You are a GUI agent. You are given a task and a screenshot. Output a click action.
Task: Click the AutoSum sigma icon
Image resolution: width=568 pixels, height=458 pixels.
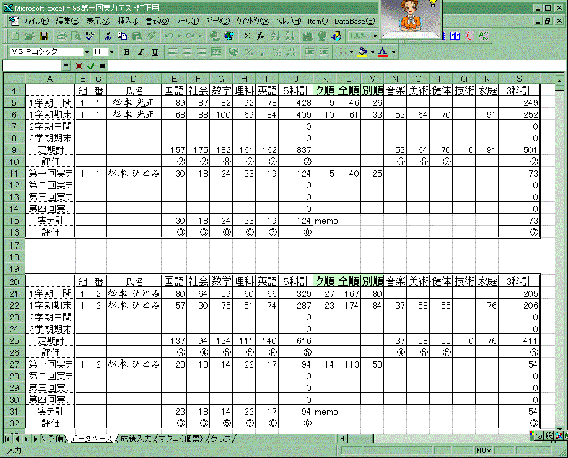247,36
